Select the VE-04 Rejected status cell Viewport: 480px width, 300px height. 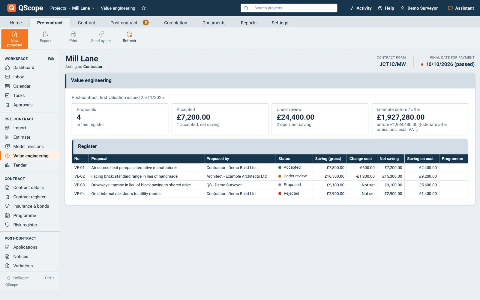pos(294,193)
